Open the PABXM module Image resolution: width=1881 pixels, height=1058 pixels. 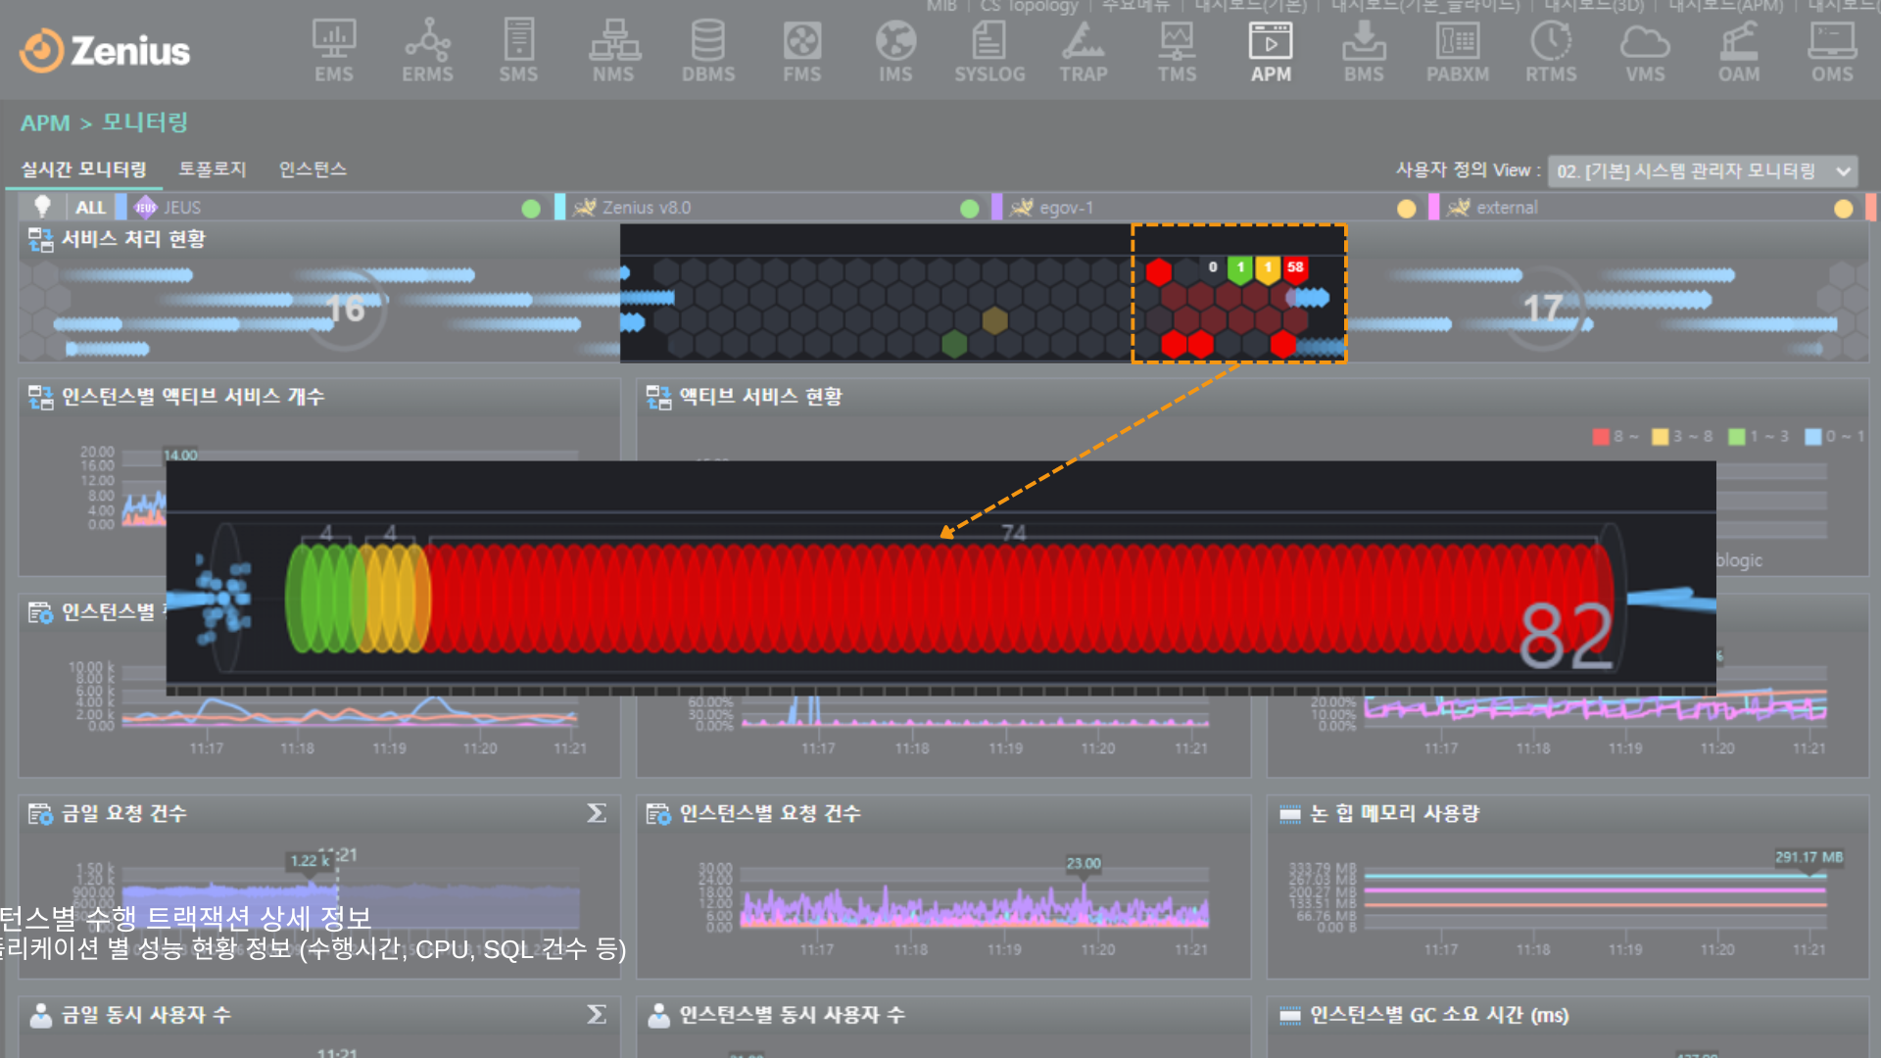pyautogui.click(x=1458, y=51)
